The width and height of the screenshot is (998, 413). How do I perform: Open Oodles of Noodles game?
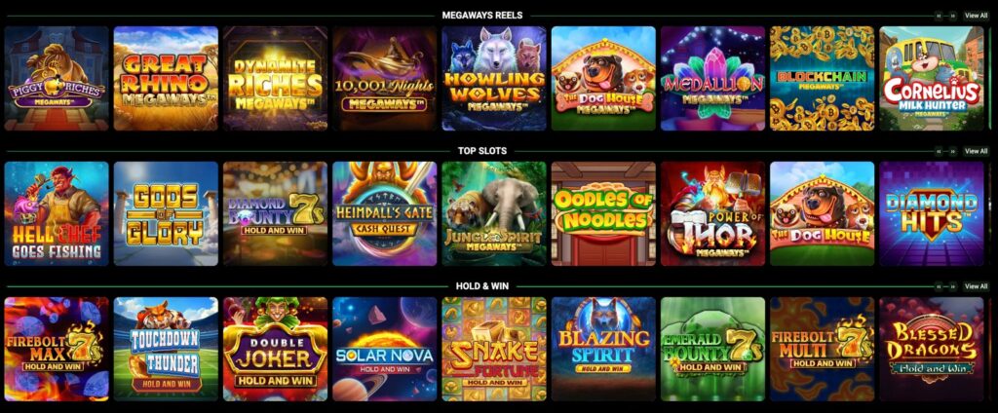tap(603, 214)
